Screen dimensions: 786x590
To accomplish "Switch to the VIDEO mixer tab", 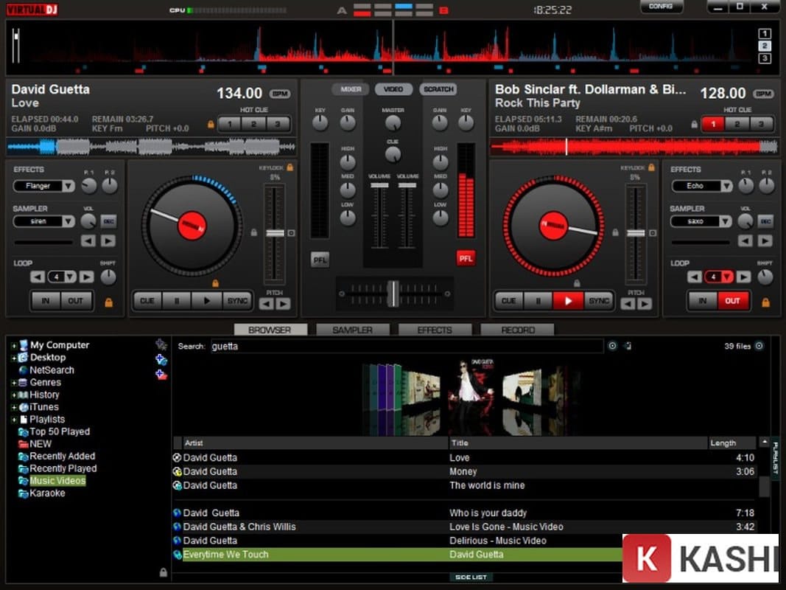I will coord(394,88).
